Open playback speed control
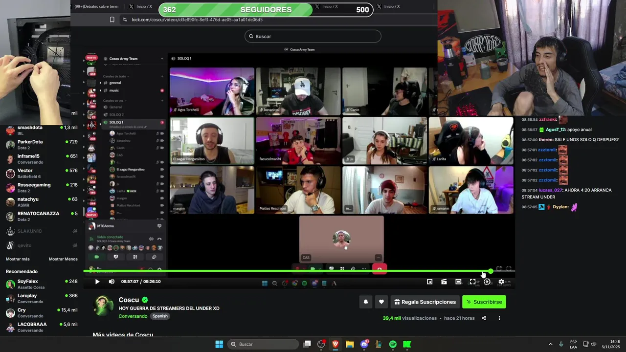This screenshot has width=626, height=352. point(487,282)
